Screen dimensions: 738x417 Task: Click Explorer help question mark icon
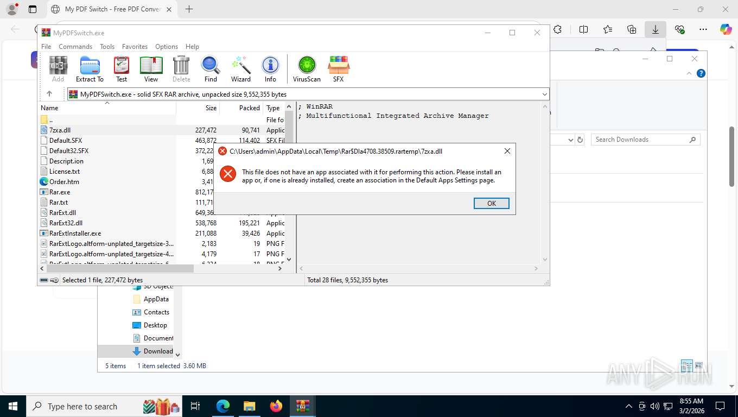tap(701, 73)
